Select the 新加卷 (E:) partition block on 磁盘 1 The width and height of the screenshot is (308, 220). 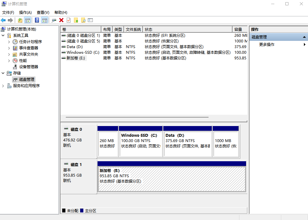coord(172,177)
